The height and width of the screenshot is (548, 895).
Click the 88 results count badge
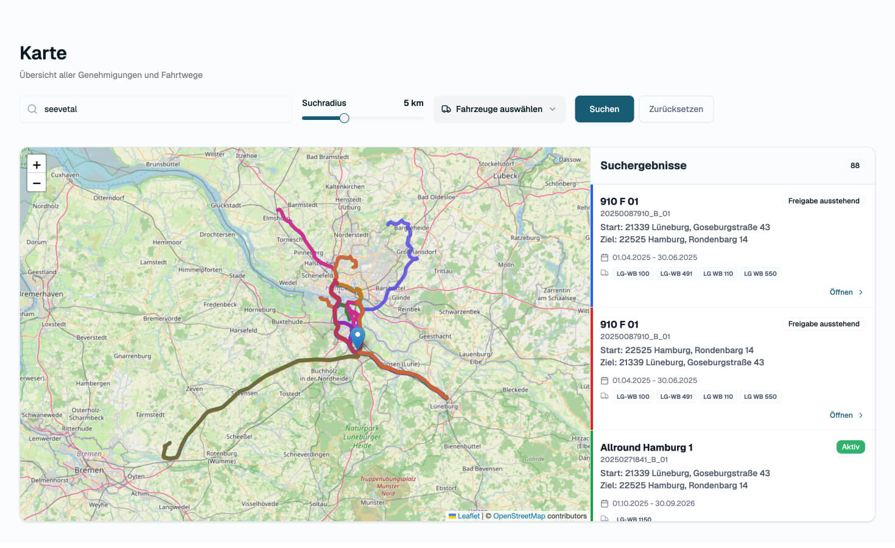pyautogui.click(x=855, y=166)
